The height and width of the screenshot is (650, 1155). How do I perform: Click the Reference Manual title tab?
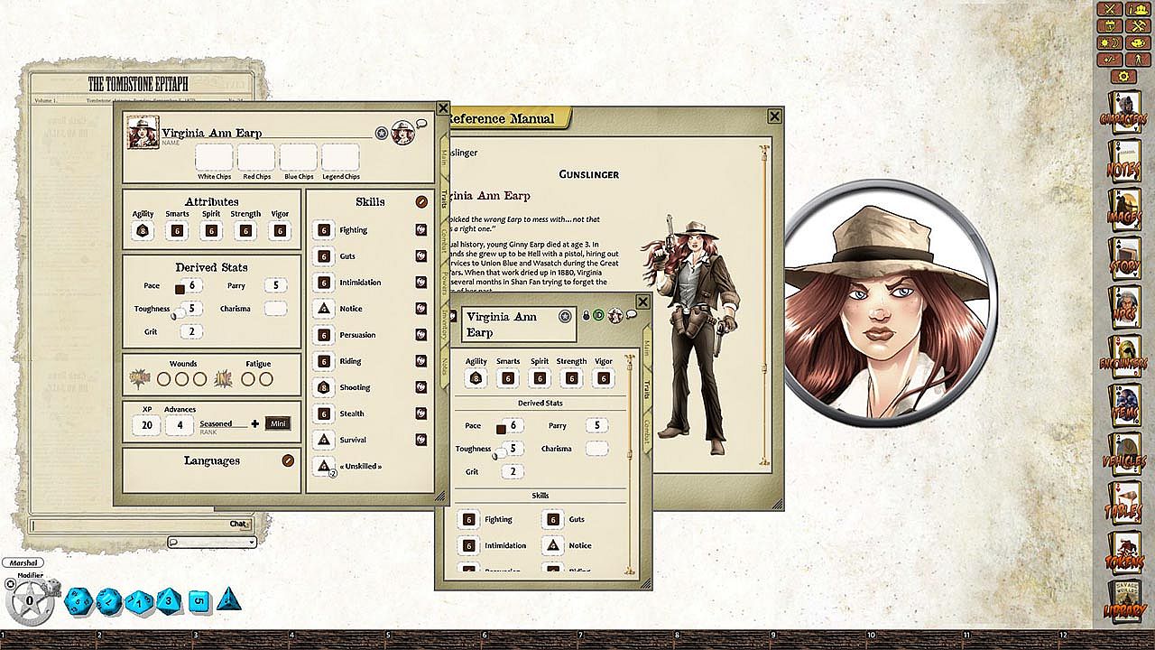click(x=505, y=118)
